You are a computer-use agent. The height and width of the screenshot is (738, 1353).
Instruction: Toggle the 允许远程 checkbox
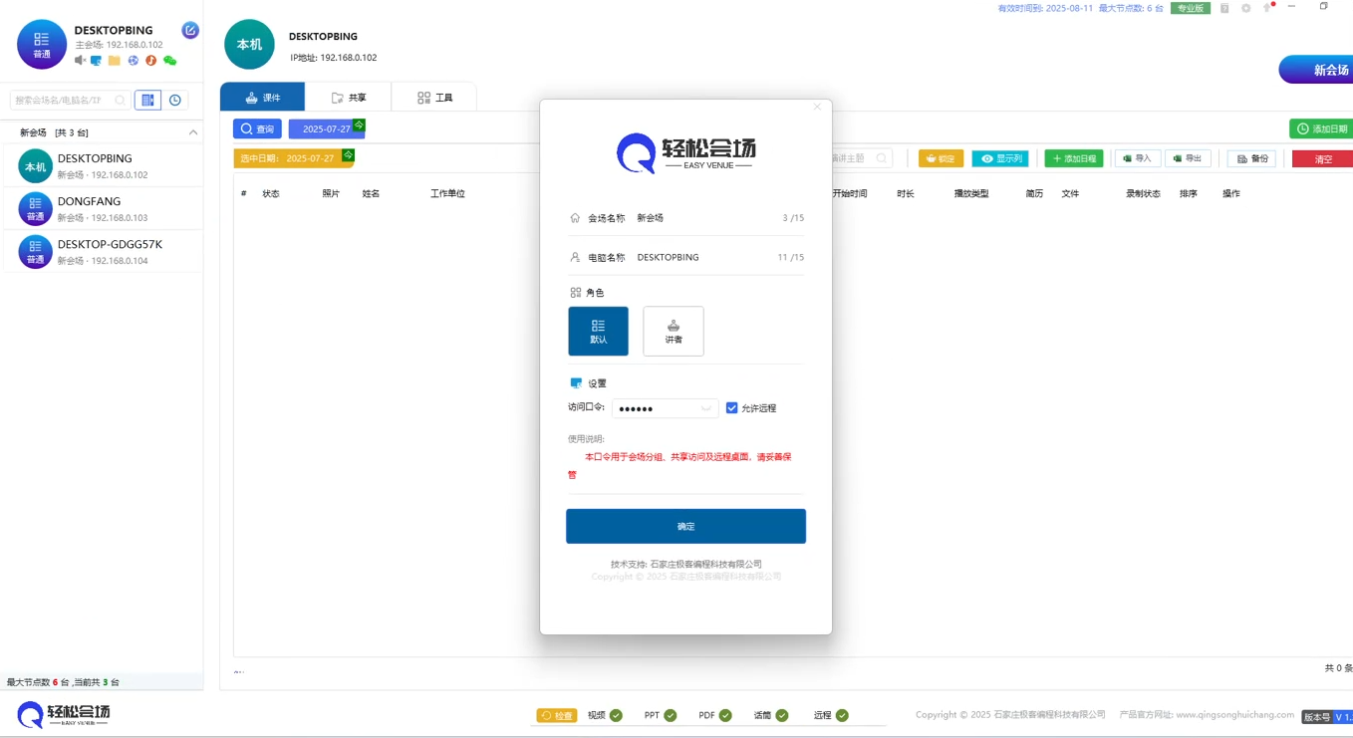tap(732, 408)
